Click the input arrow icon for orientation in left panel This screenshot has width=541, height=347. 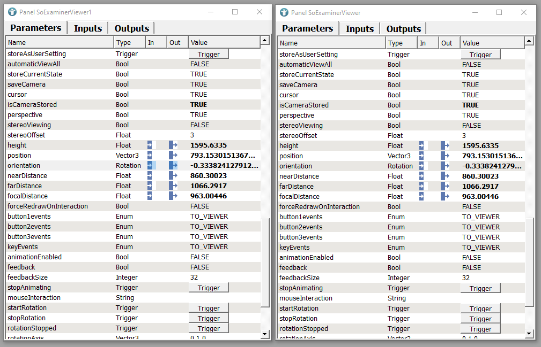coord(150,165)
